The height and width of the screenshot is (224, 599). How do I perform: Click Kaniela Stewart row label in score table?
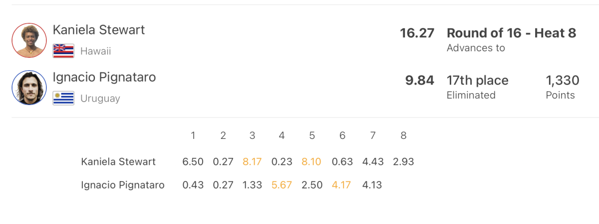[118, 162]
